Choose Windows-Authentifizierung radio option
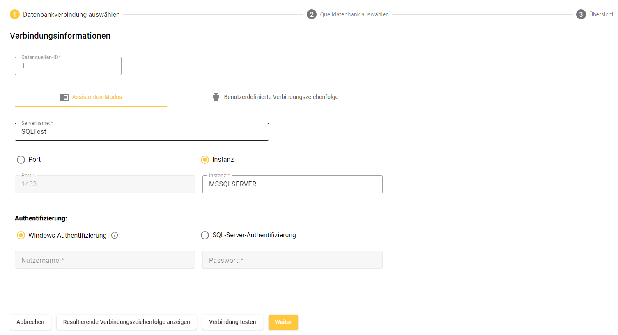Viewport: 618px width, 335px height. (21, 235)
